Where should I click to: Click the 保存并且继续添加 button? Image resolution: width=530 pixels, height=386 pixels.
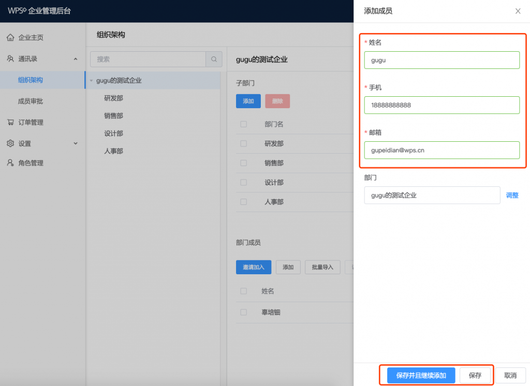421,376
